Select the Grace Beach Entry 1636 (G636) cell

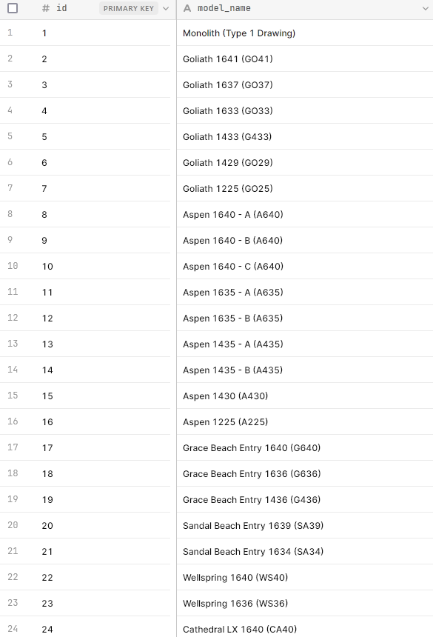[x=305, y=474]
